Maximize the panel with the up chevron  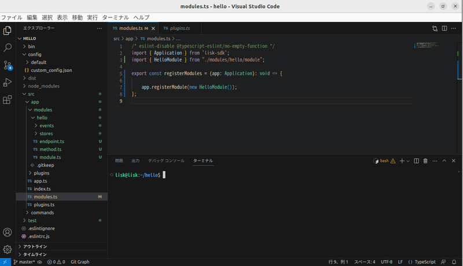coord(444,161)
